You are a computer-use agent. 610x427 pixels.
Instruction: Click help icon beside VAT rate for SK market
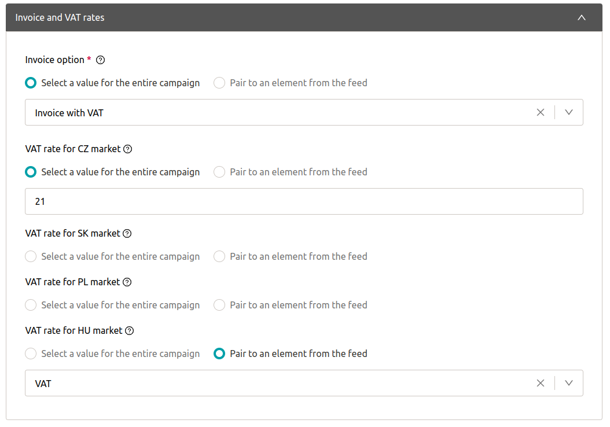coord(127,233)
